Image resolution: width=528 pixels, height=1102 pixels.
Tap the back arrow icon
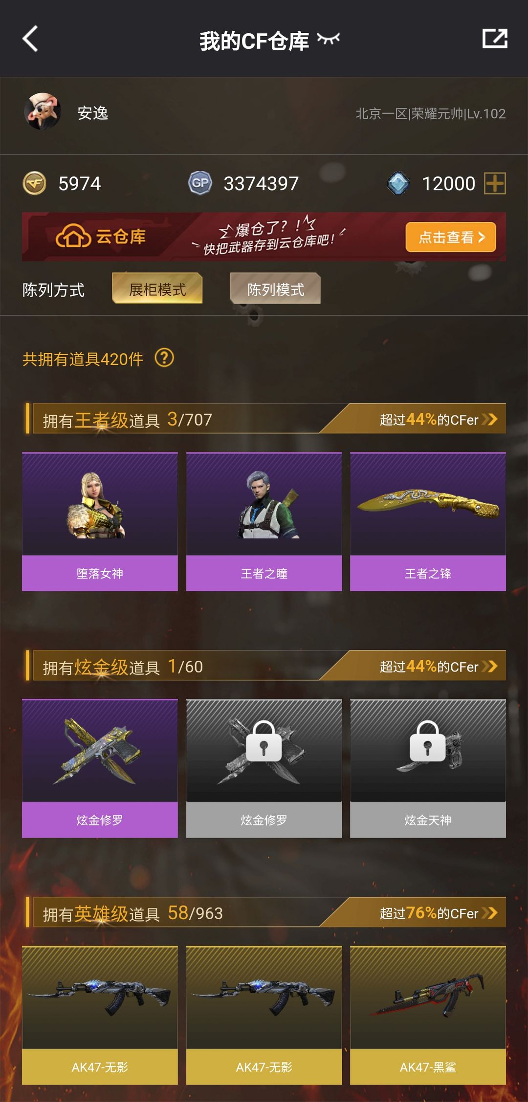pos(30,39)
